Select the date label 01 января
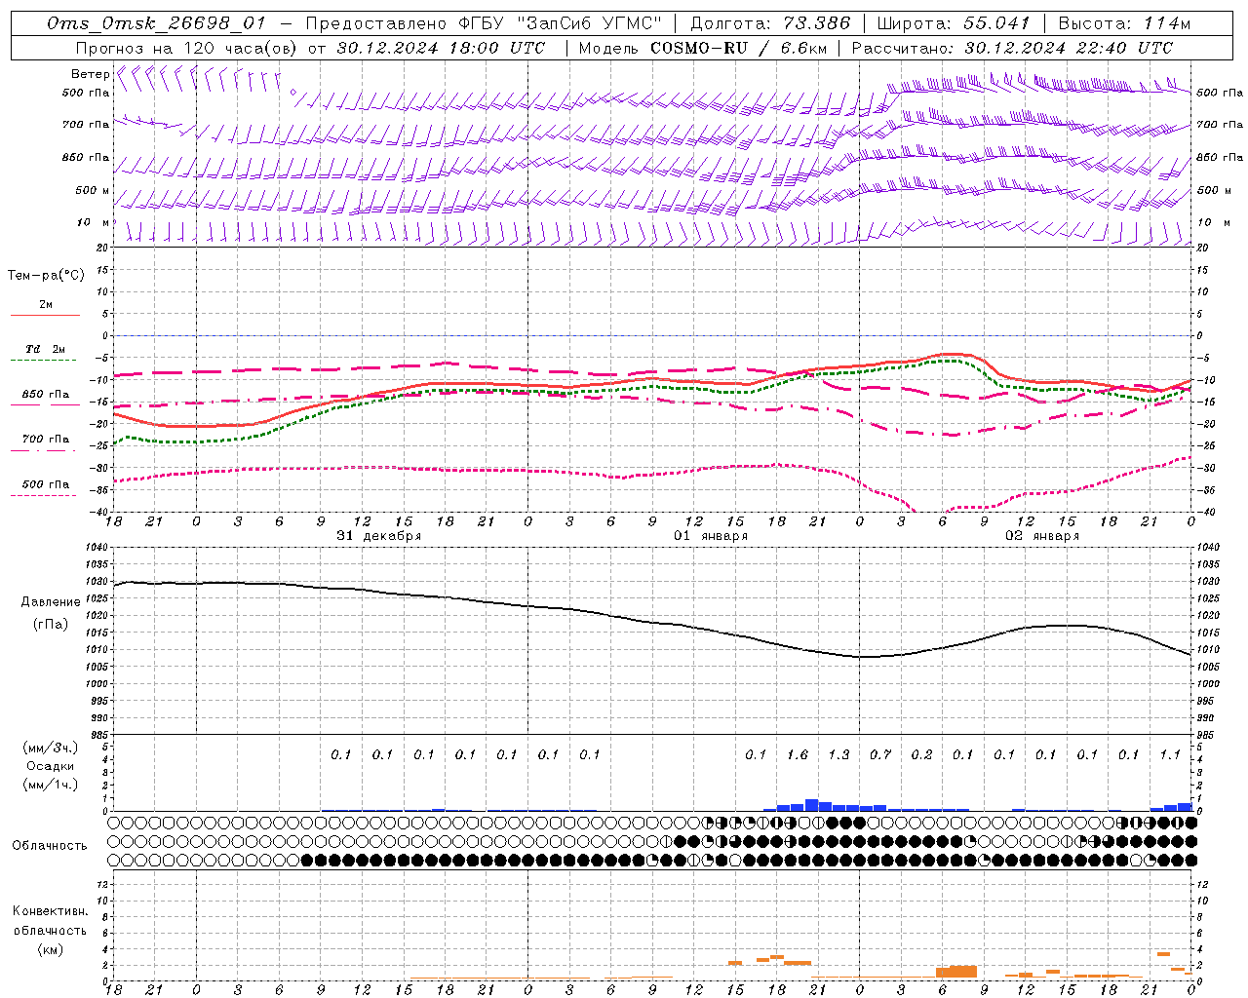 click(711, 536)
